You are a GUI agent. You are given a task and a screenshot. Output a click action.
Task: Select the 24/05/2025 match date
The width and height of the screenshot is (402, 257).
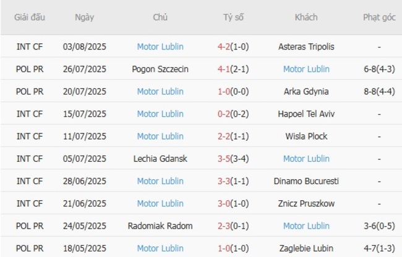[85, 226]
